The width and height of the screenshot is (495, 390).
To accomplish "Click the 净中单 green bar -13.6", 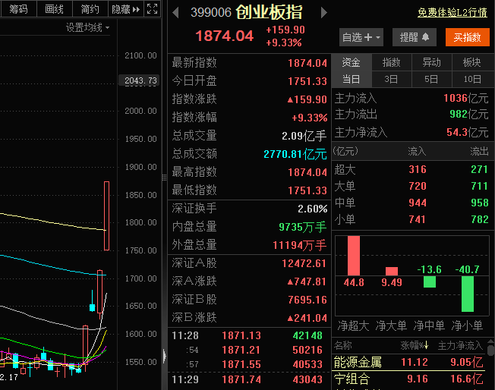I will [x=430, y=281].
